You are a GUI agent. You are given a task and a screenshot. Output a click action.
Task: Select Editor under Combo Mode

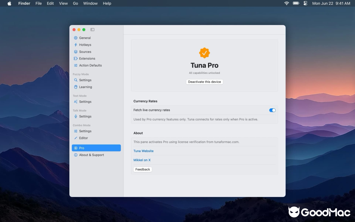96,138
